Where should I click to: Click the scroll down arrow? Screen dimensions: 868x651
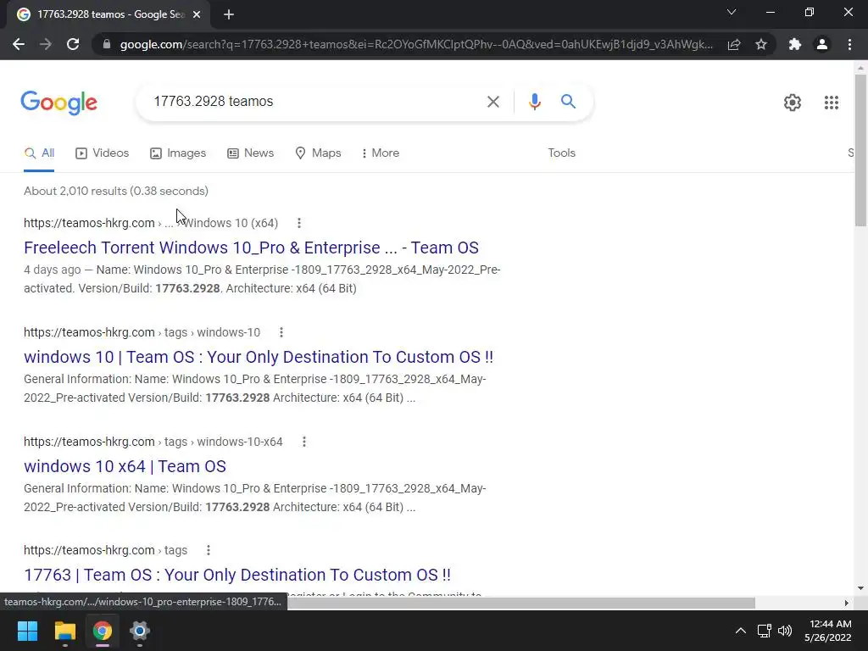[860, 588]
